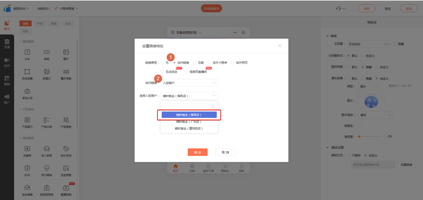Open the 模板 sidebar section
The width and height of the screenshot is (423, 200).
click(7, 81)
